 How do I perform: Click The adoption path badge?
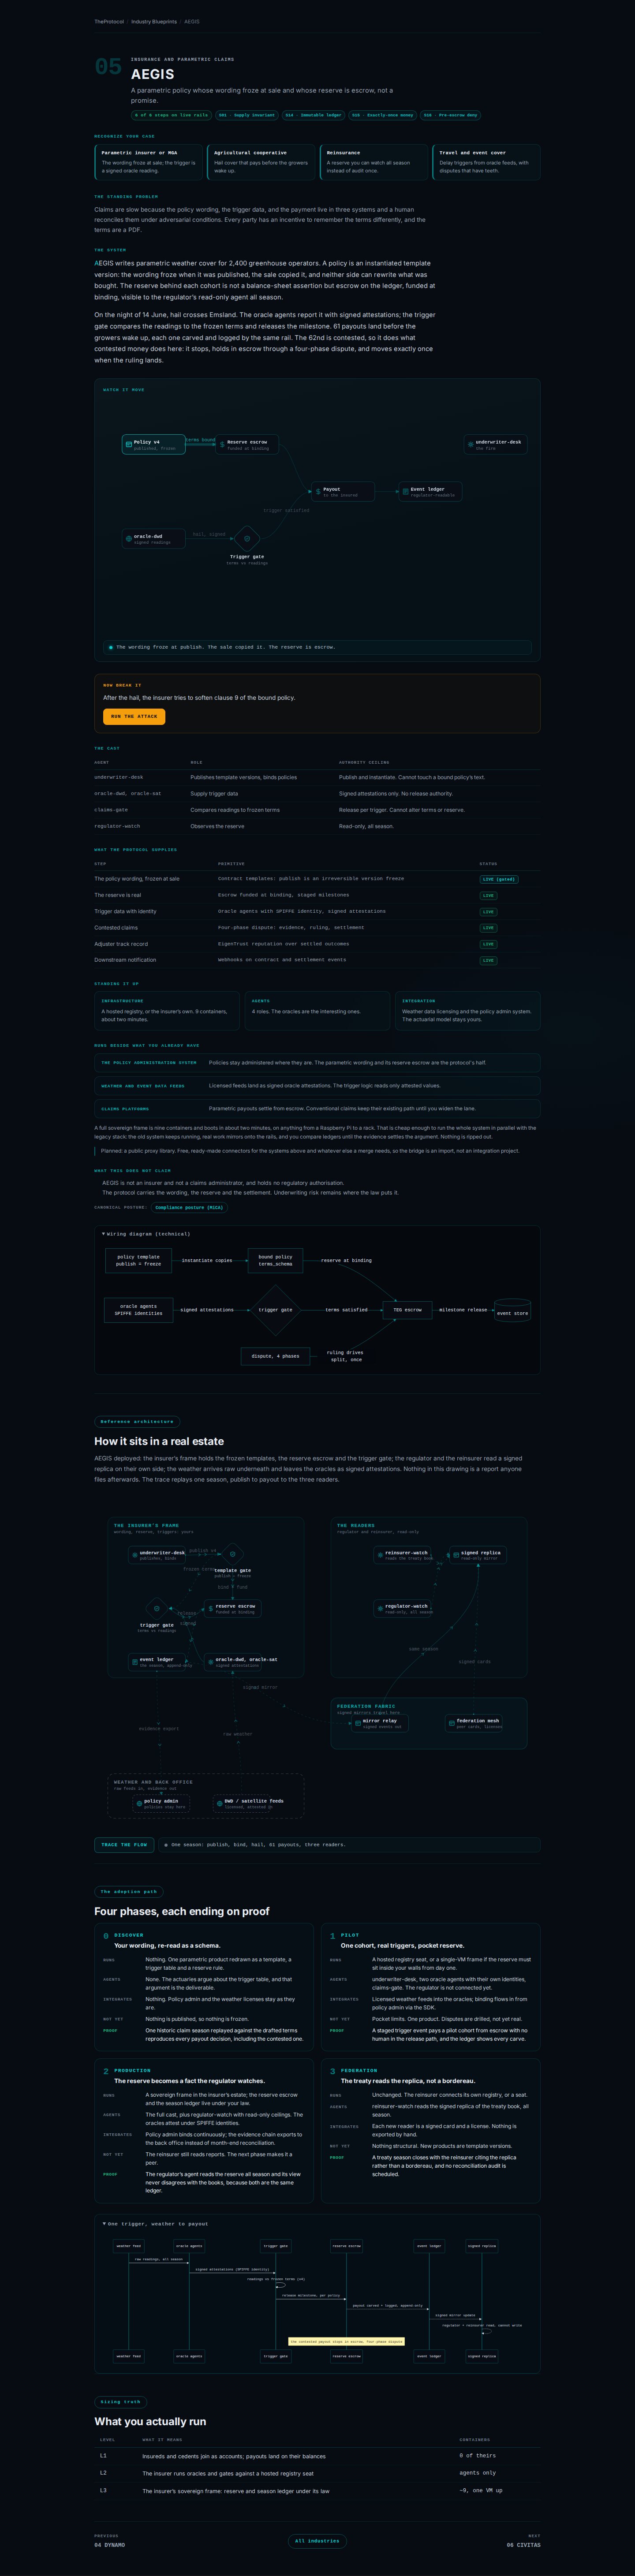(x=129, y=1891)
